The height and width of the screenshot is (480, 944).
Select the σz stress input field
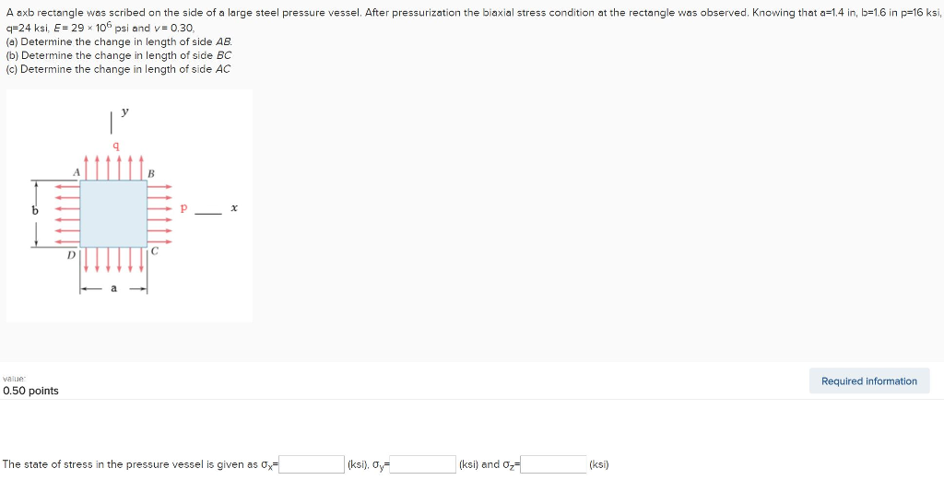click(x=553, y=464)
